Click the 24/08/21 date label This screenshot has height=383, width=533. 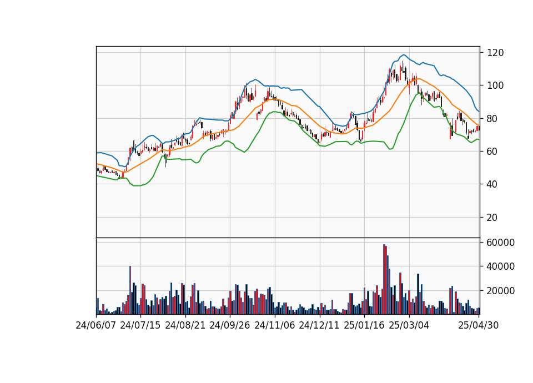(x=185, y=326)
